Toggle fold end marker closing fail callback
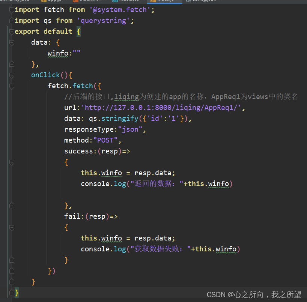The image size is (307, 302). click(12, 260)
